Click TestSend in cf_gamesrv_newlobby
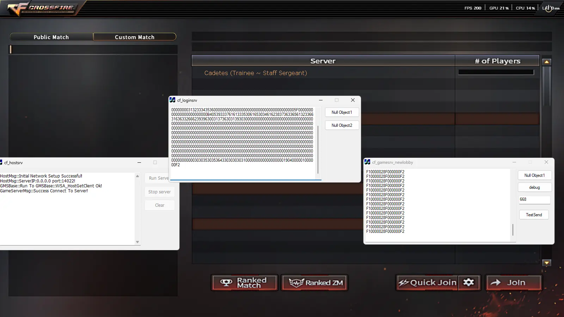 click(x=534, y=215)
